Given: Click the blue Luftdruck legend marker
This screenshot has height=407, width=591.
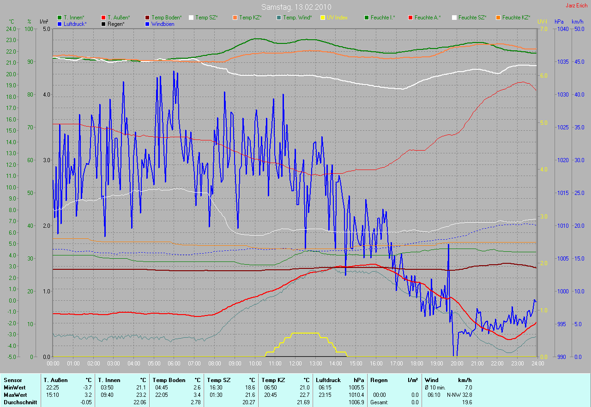Looking at the screenshot, I should coord(60,24).
